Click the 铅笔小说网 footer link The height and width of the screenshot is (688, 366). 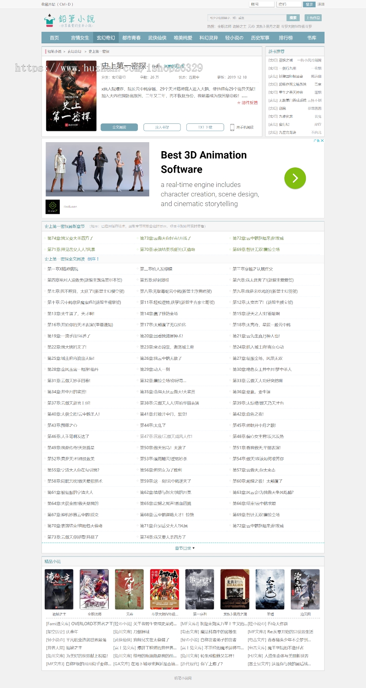pos(183,678)
